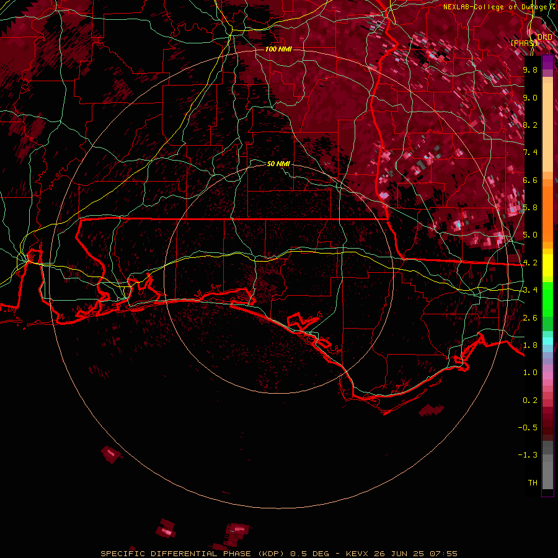The image size is (558, 558).
Task: Select the 9.8 value on color scale
Action: click(530, 69)
